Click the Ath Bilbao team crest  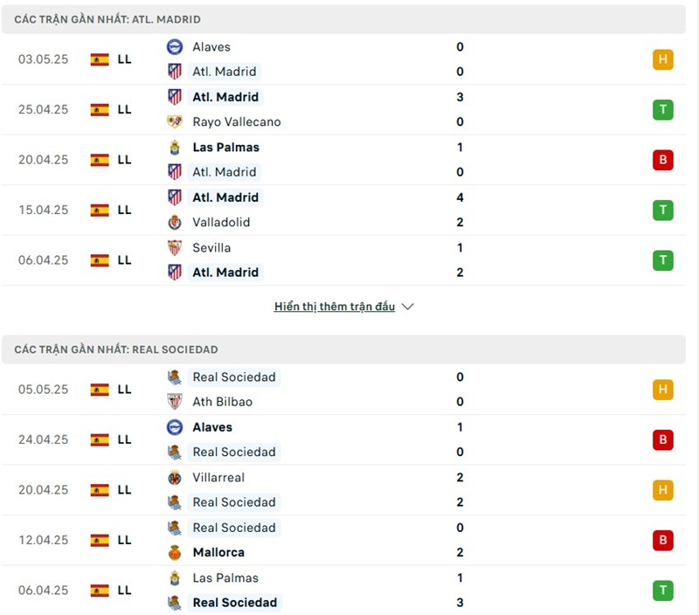pos(175,402)
